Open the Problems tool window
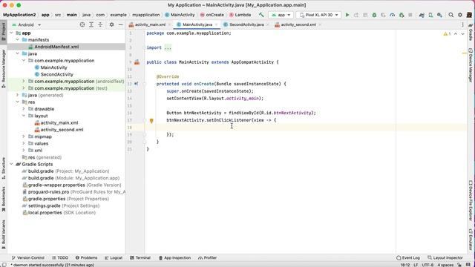 [x=86, y=258]
